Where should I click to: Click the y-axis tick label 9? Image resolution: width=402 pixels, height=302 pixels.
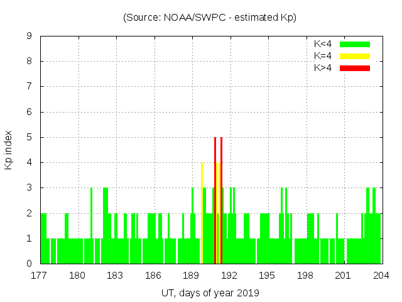click(x=30, y=36)
